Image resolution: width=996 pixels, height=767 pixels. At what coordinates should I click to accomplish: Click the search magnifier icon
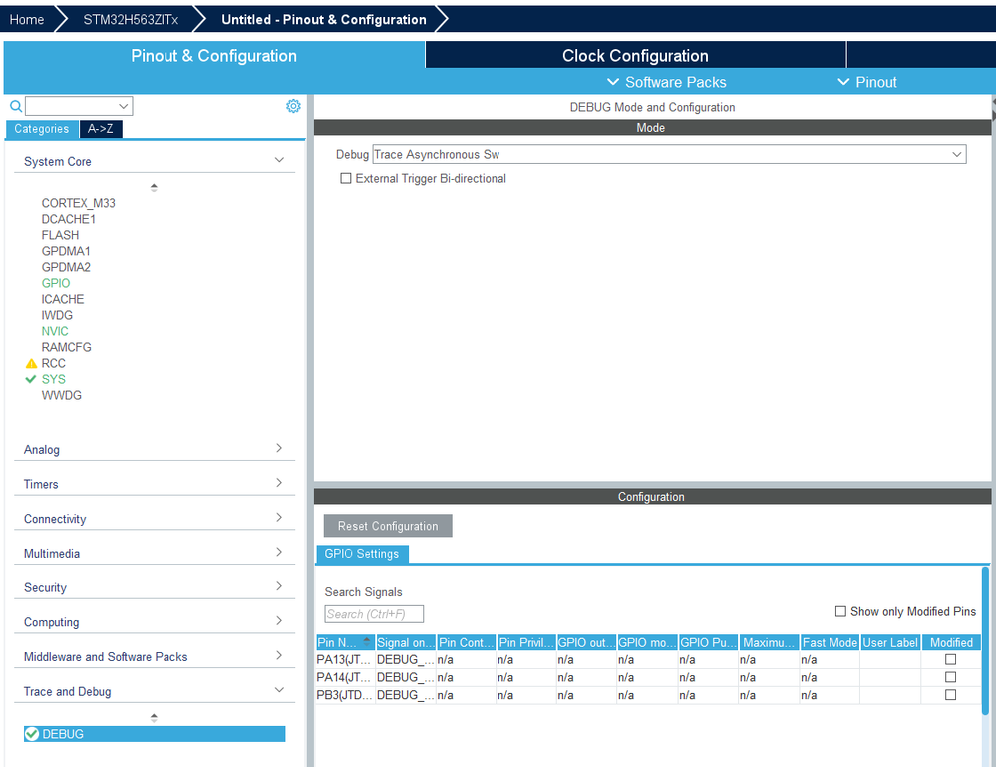pyautogui.click(x=16, y=106)
